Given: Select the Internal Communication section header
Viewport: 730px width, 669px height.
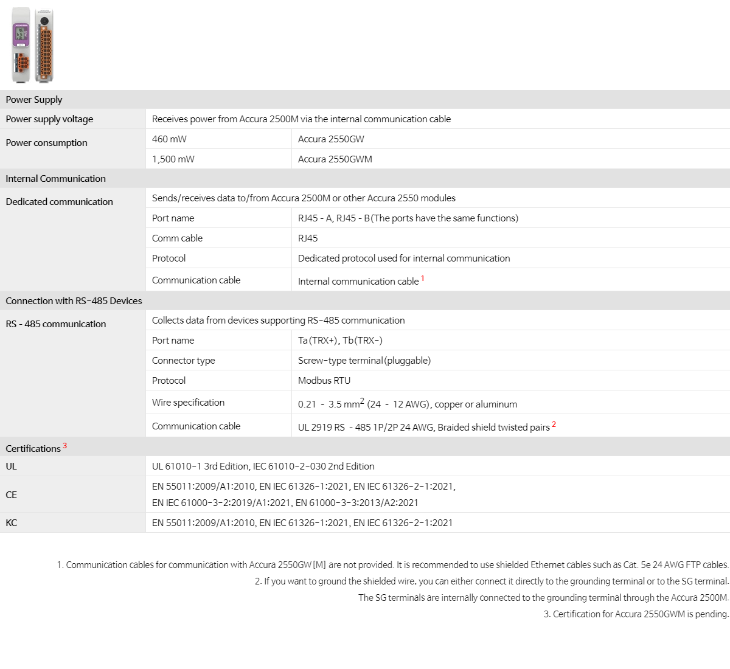Looking at the screenshot, I should click(55, 179).
